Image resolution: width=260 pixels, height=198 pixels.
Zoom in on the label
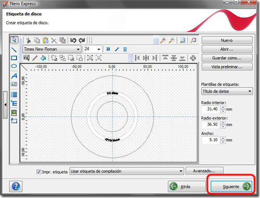[x=163, y=41]
